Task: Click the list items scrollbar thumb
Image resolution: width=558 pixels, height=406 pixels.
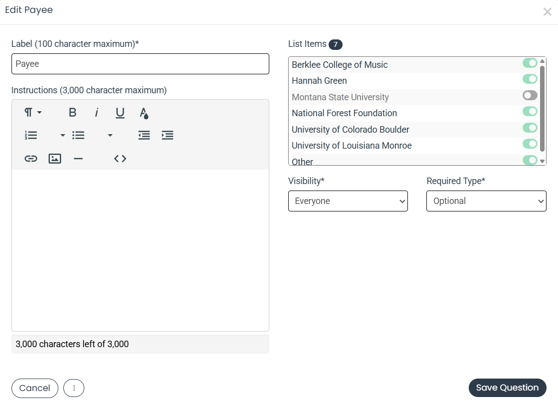Action: tap(542, 109)
